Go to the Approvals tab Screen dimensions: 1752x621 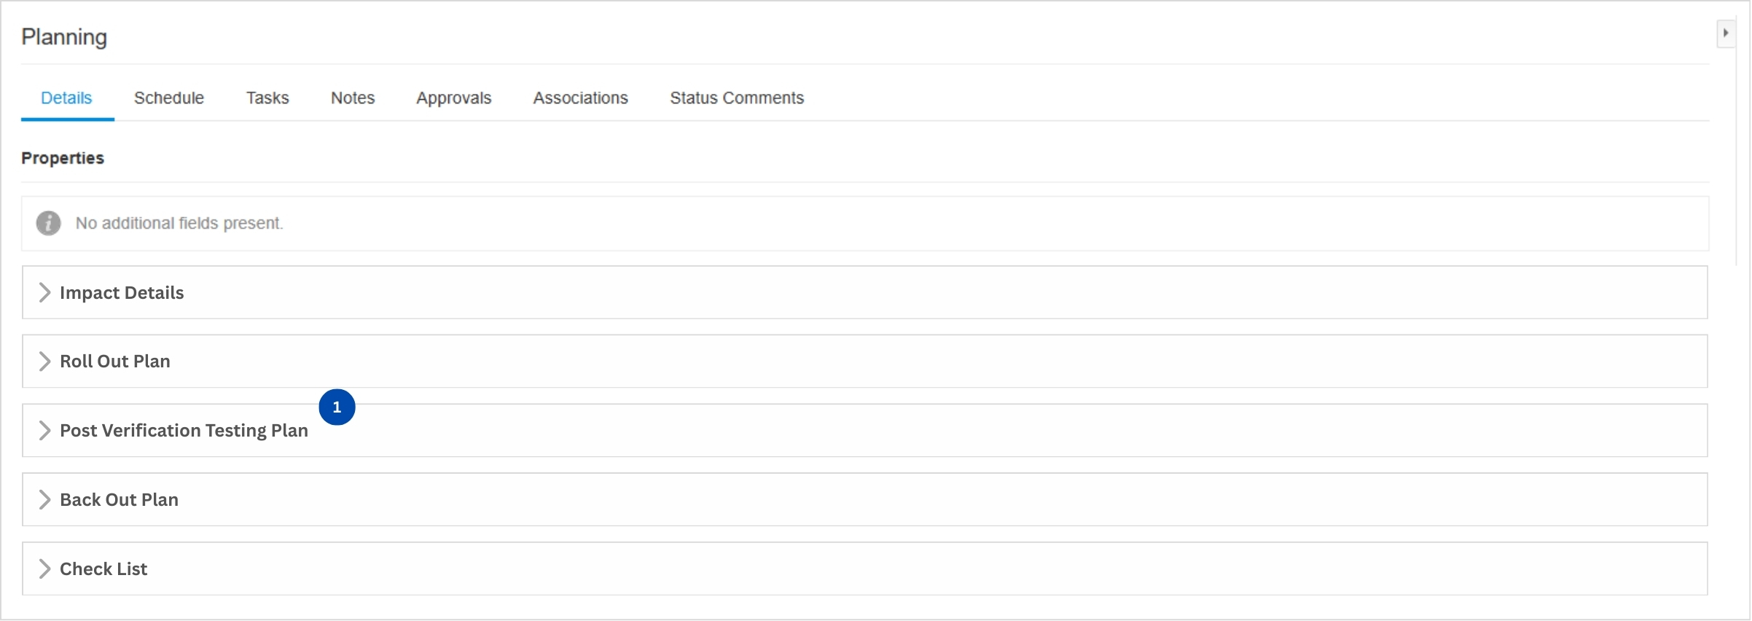[454, 98]
